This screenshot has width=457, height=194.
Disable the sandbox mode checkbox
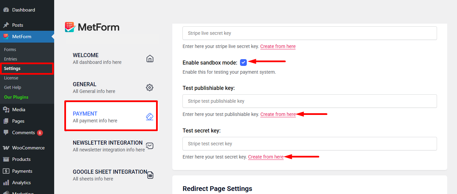243,62
